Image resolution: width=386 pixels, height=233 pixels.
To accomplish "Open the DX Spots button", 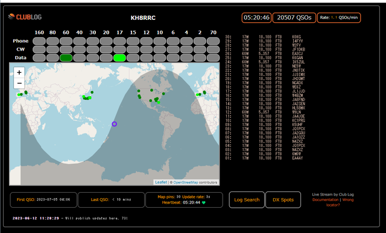I will click(283, 200).
